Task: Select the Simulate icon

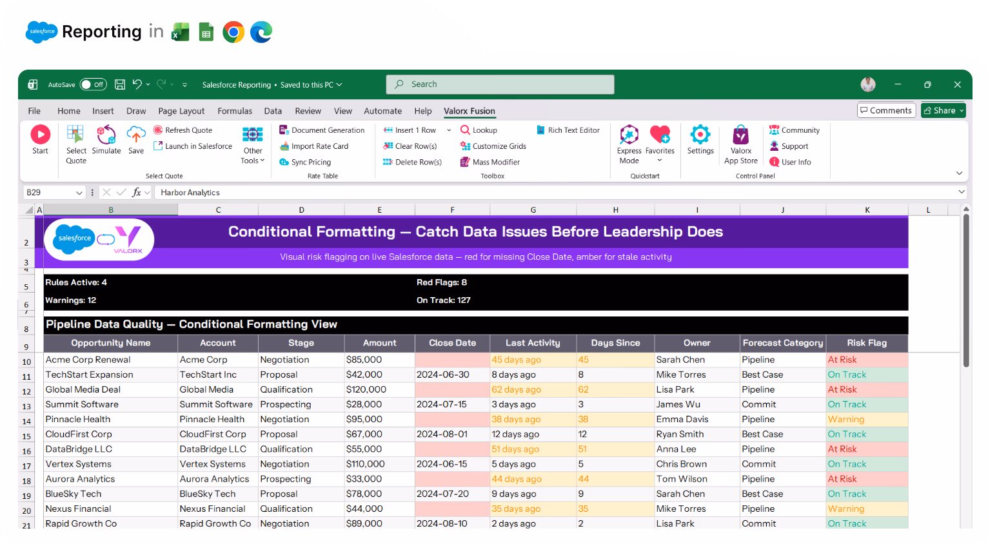Action: tap(106, 137)
